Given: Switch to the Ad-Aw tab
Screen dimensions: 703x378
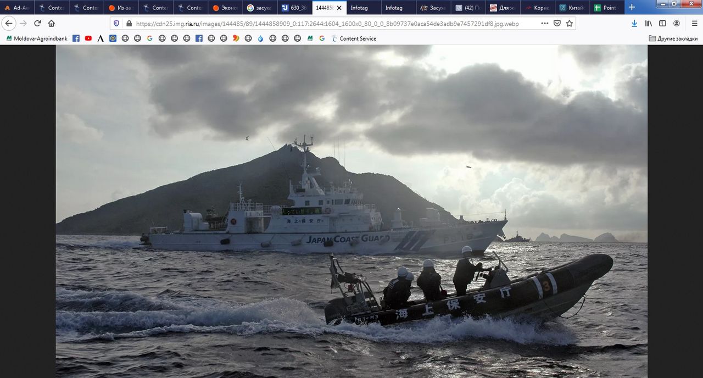Looking at the screenshot, I should click(17, 8).
